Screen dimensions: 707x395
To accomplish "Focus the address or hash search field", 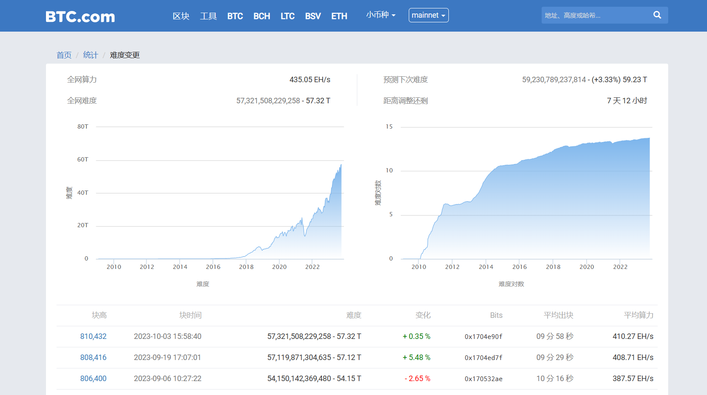I will [x=596, y=15].
